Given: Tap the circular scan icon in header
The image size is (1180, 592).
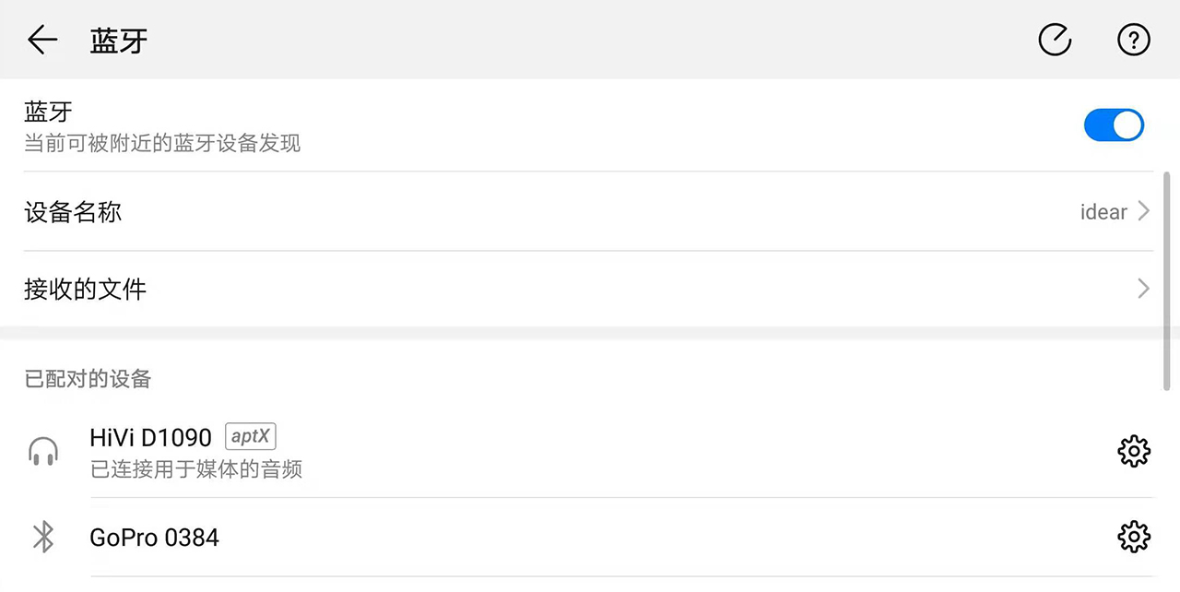Looking at the screenshot, I should click(1055, 40).
